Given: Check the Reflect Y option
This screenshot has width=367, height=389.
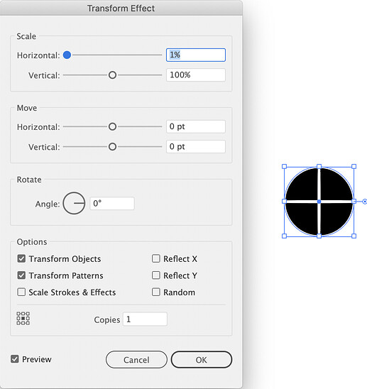Looking at the screenshot, I should [156, 275].
